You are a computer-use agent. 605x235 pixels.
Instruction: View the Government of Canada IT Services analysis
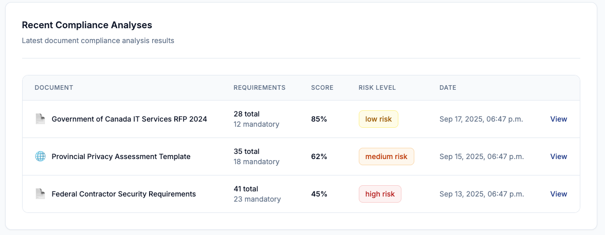[x=558, y=119]
